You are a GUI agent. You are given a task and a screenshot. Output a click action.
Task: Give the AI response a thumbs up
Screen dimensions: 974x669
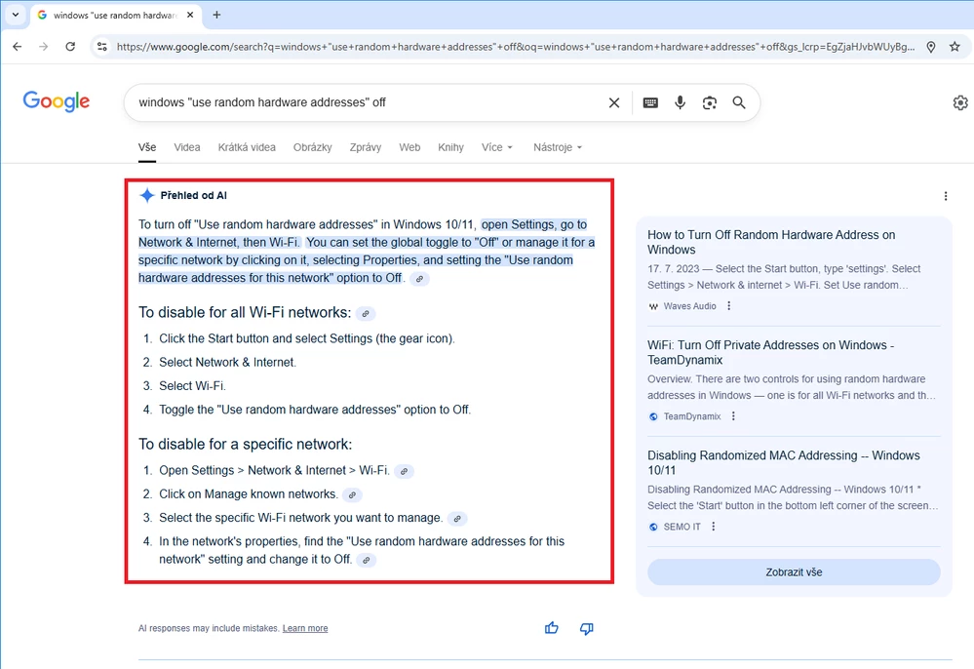(552, 629)
